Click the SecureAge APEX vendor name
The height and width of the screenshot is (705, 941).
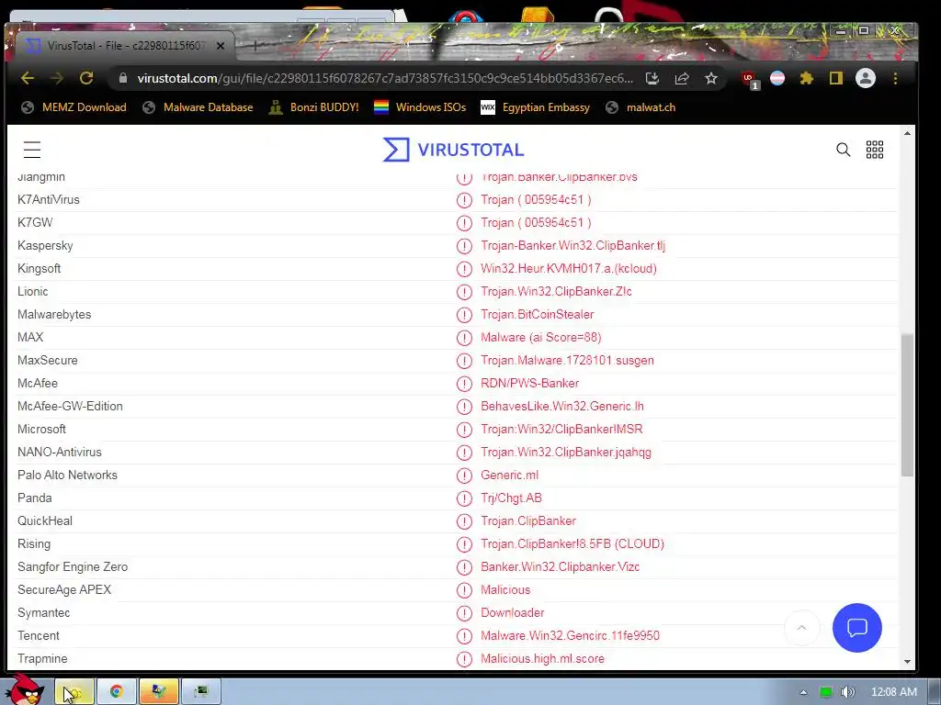tap(64, 589)
